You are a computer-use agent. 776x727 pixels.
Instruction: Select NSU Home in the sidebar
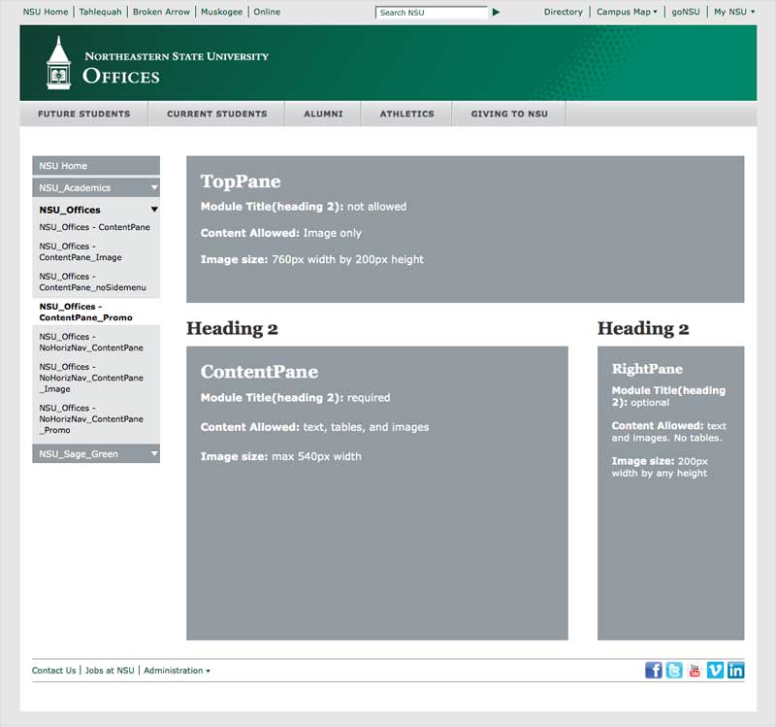tap(96, 166)
